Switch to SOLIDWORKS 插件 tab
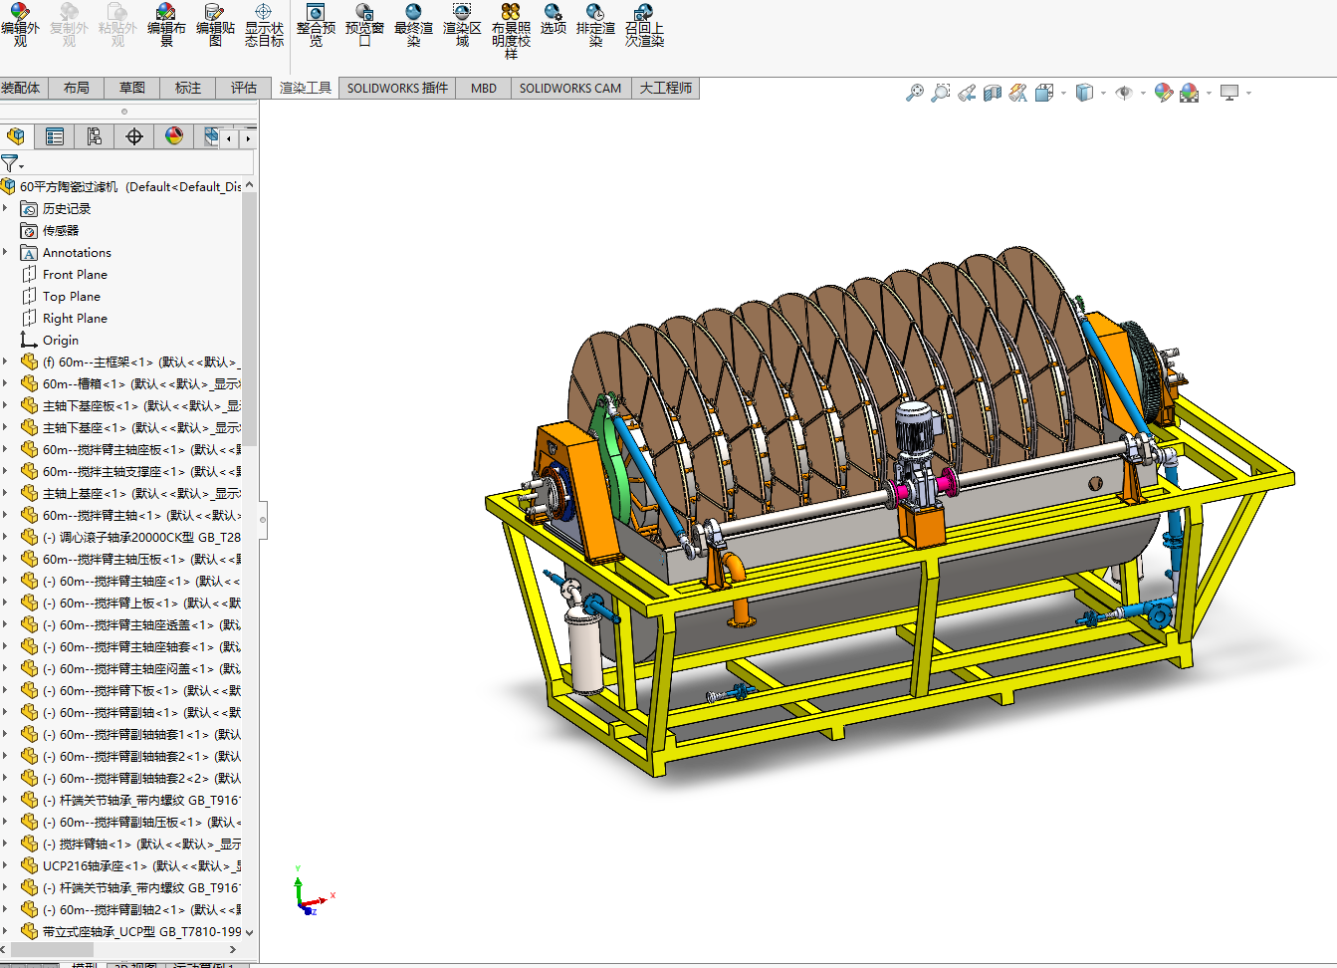This screenshot has width=1337, height=968. [x=397, y=88]
